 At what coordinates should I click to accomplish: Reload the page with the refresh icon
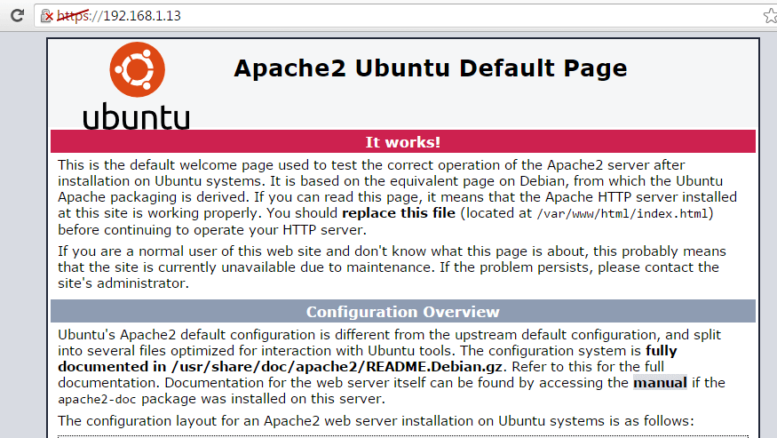click(18, 15)
